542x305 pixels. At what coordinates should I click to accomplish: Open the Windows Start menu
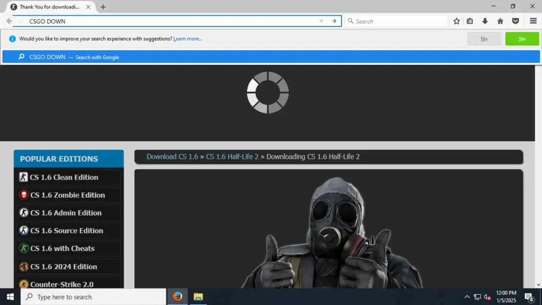pyautogui.click(x=10, y=297)
